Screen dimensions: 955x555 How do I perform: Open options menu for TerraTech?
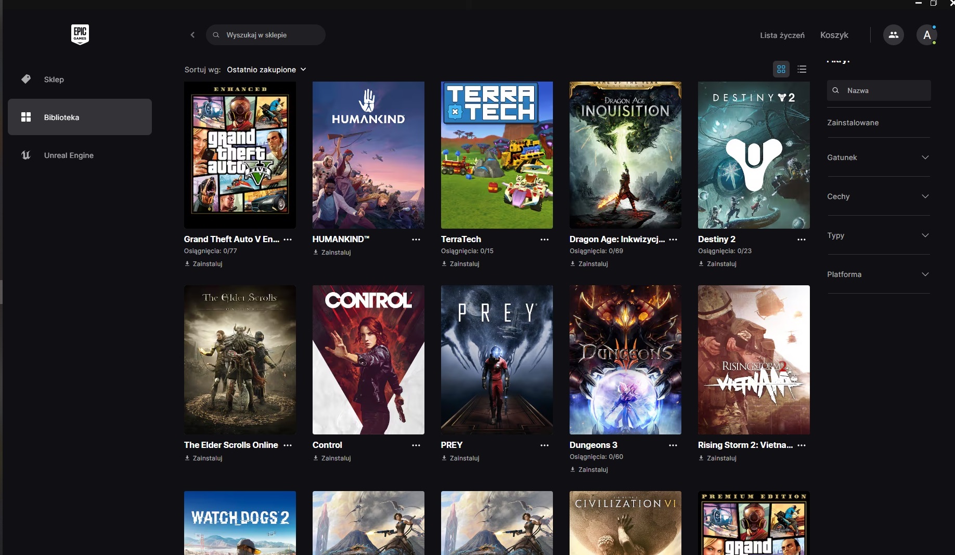pos(545,240)
